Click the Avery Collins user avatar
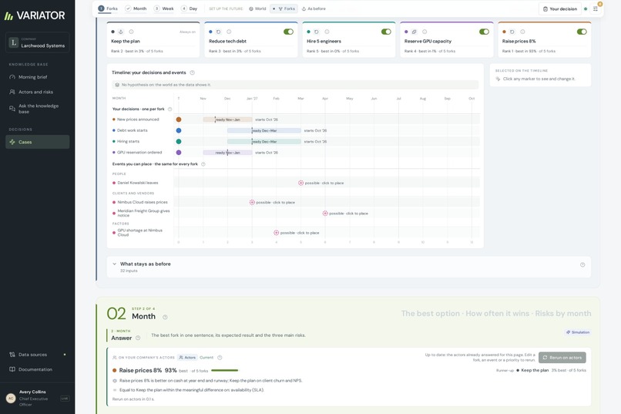The width and height of the screenshot is (621, 414). [x=11, y=398]
